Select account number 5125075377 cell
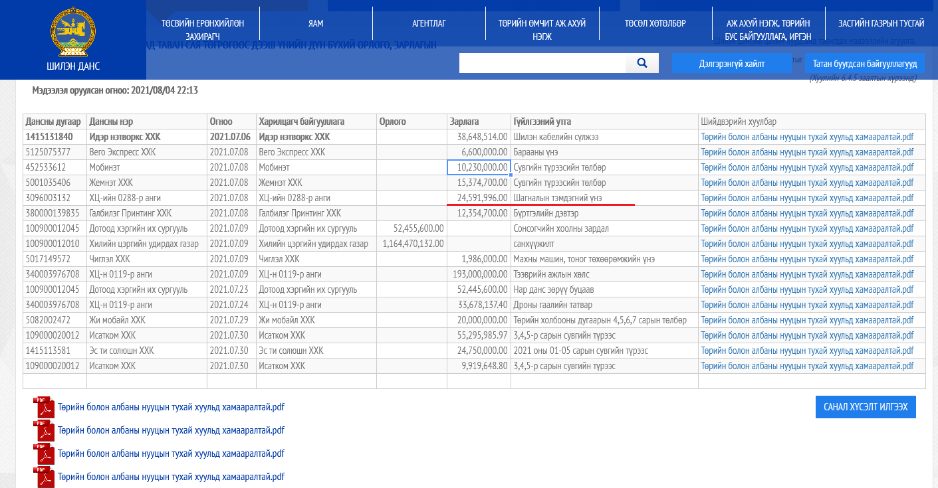This screenshot has width=938, height=488. coord(55,152)
